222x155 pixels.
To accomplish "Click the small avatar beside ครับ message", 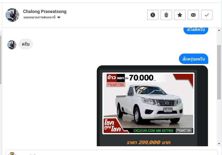I will click(12, 45).
